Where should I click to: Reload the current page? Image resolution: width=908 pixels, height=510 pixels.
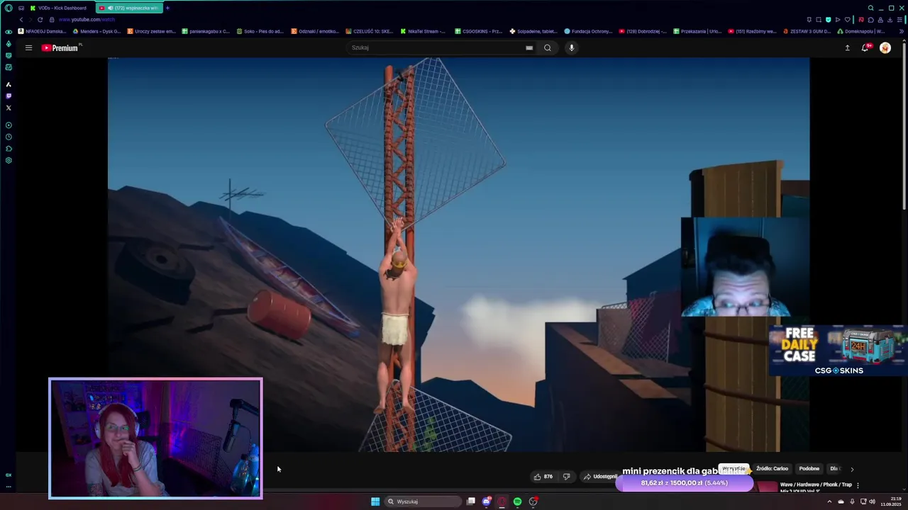tap(40, 19)
